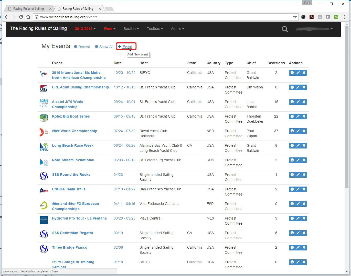Show Recent events
The image size is (351, 276).
(x=82, y=47)
